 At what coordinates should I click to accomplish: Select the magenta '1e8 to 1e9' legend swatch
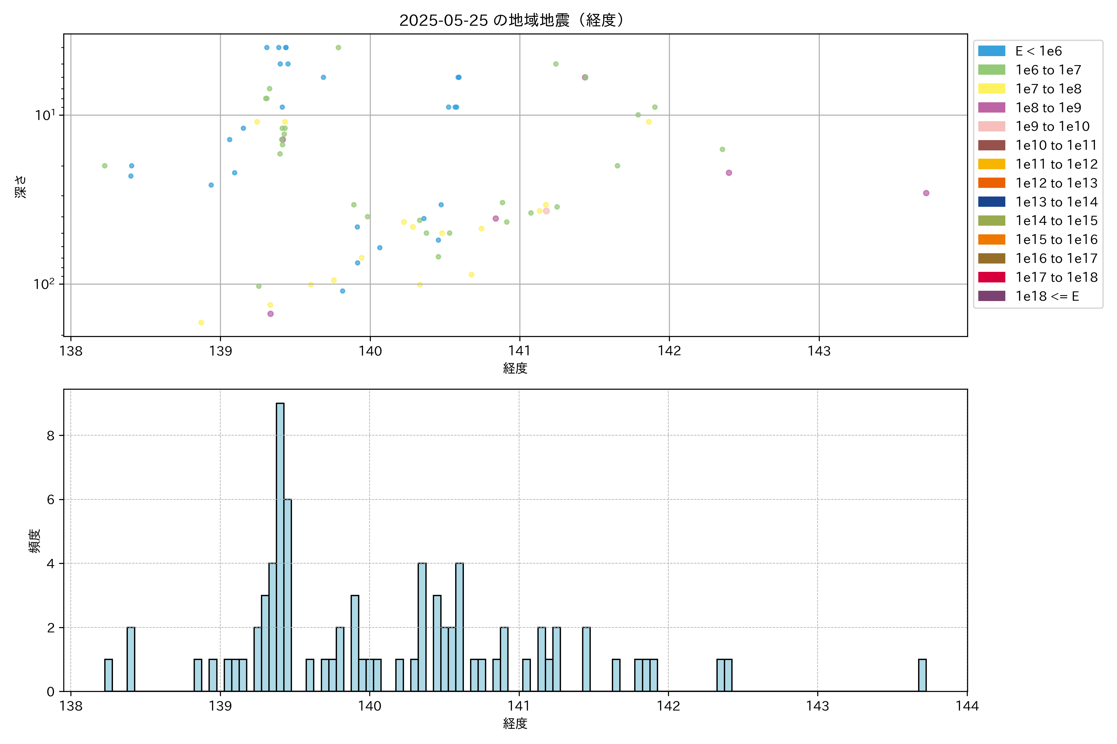(x=991, y=108)
